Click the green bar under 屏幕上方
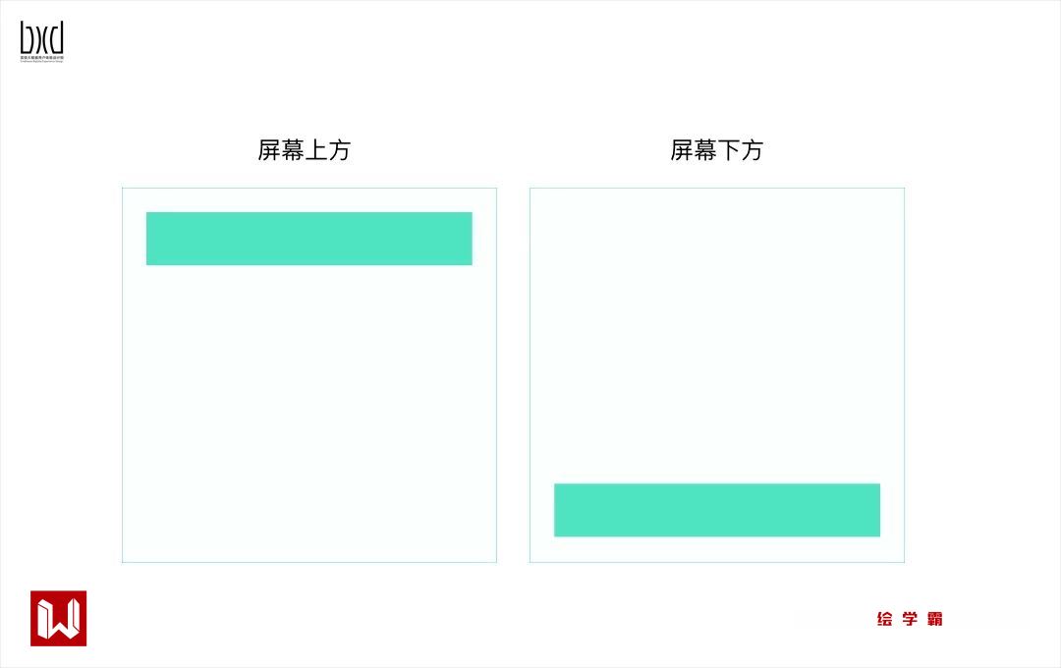Image resolution: width=1061 pixels, height=668 pixels. pos(309,239)
